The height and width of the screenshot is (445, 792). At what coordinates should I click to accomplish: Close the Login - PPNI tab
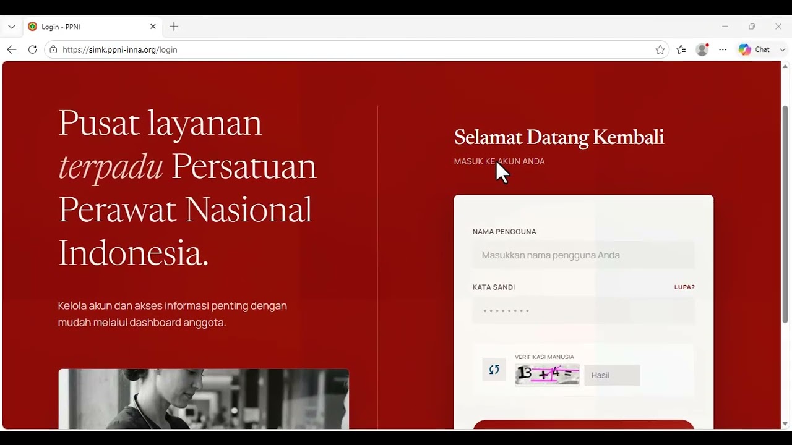(153, 27)
